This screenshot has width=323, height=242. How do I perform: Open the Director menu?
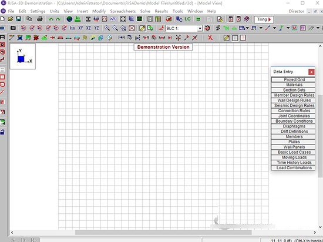(296, 11)
